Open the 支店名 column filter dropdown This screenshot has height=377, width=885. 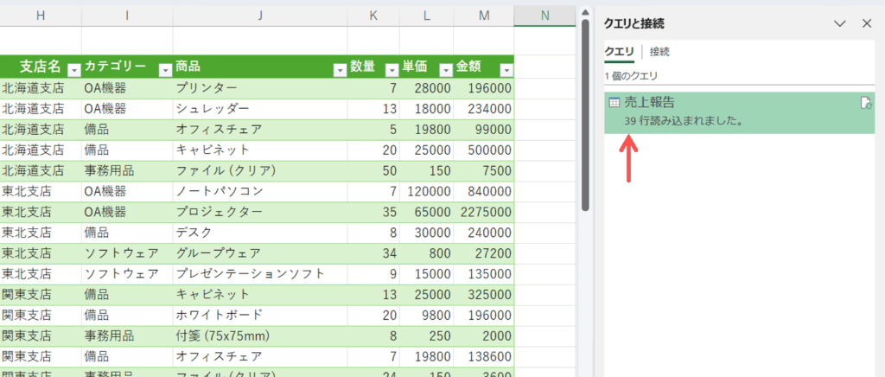coord(73,69)
